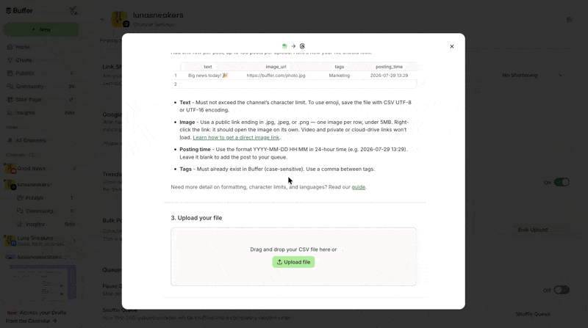Select the Luna Sneakers channel

click(40, 241)
